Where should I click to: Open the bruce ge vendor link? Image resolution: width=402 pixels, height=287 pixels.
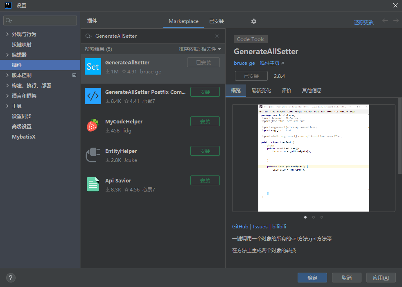click(x=244, y=63)
